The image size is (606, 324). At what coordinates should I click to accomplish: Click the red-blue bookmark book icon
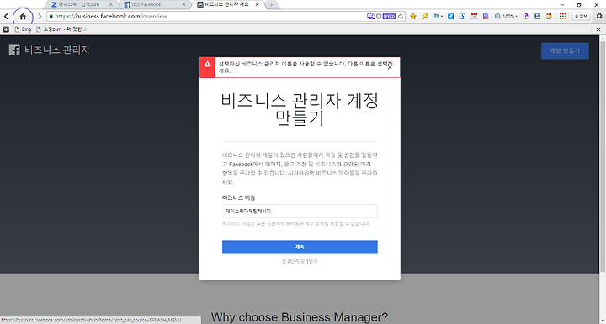click(486, 16)
